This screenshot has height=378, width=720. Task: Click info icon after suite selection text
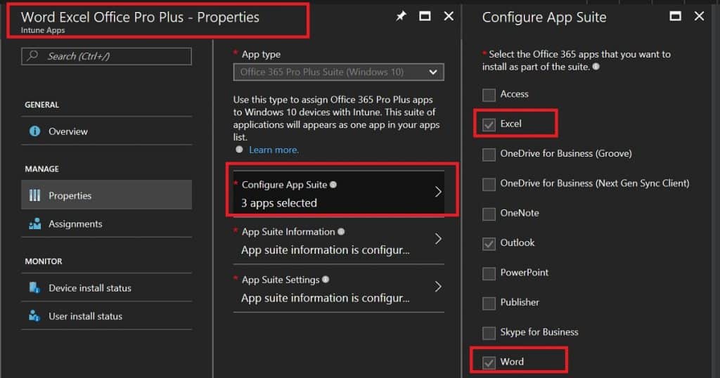[596, 67]
